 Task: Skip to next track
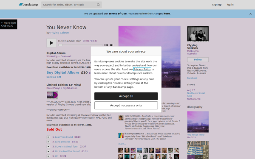(x=111, y=45)
